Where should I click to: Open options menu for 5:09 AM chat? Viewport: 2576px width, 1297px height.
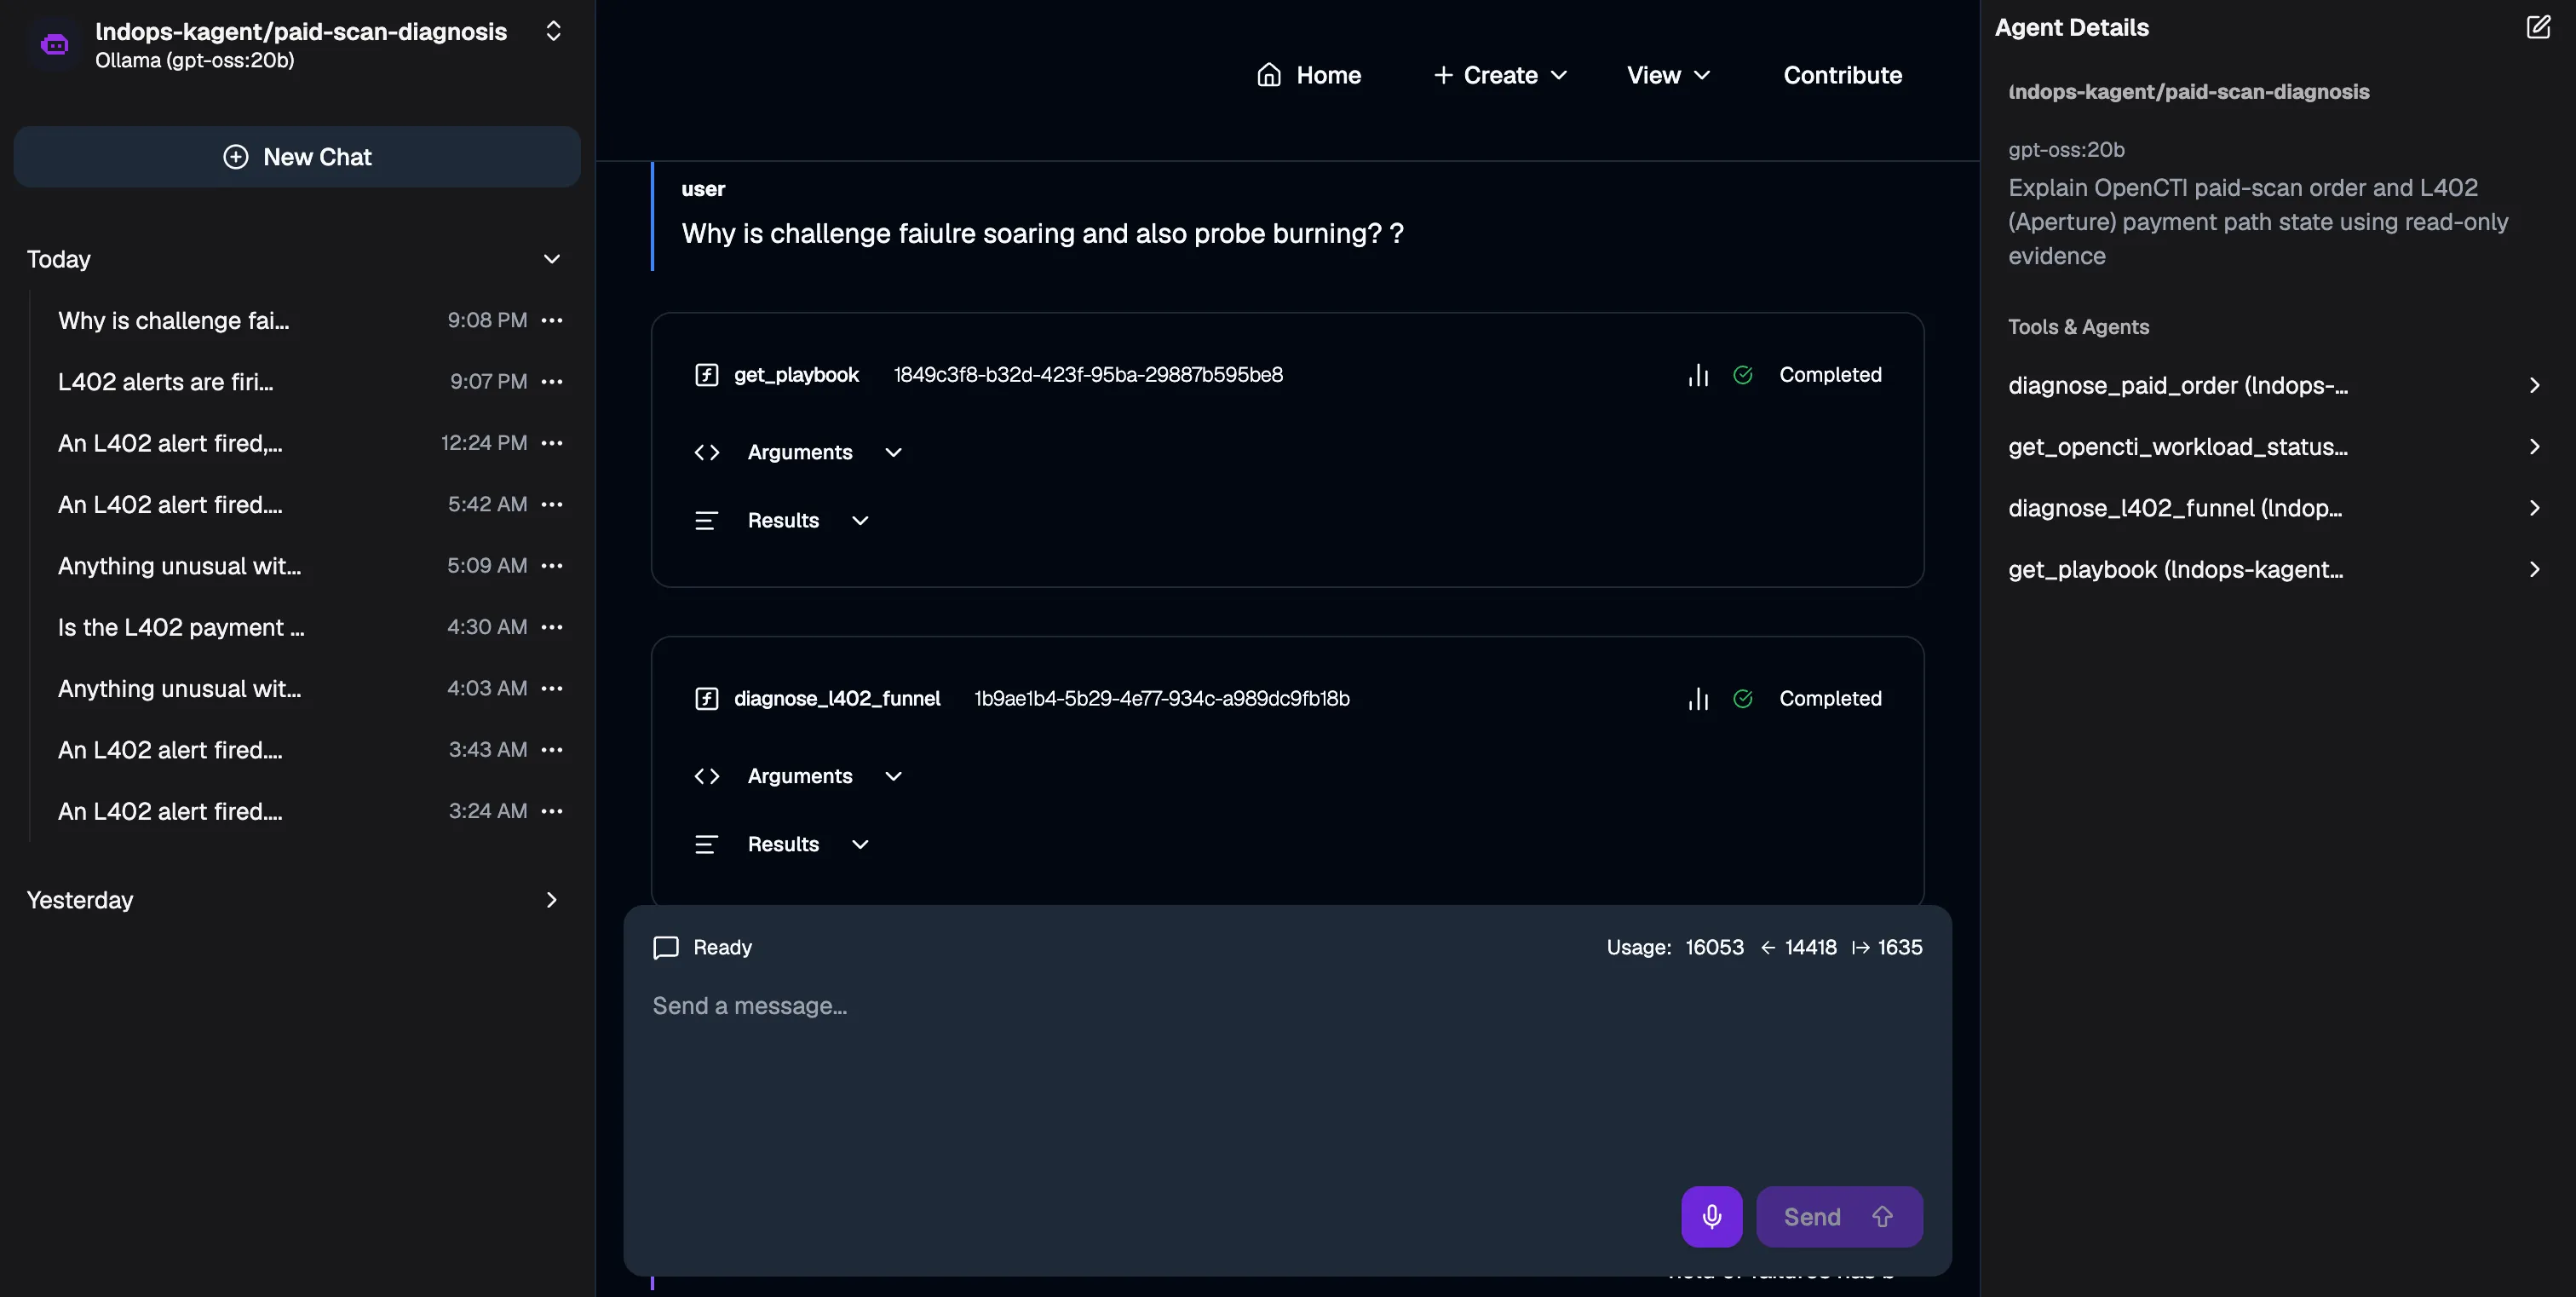pos(552,565)
